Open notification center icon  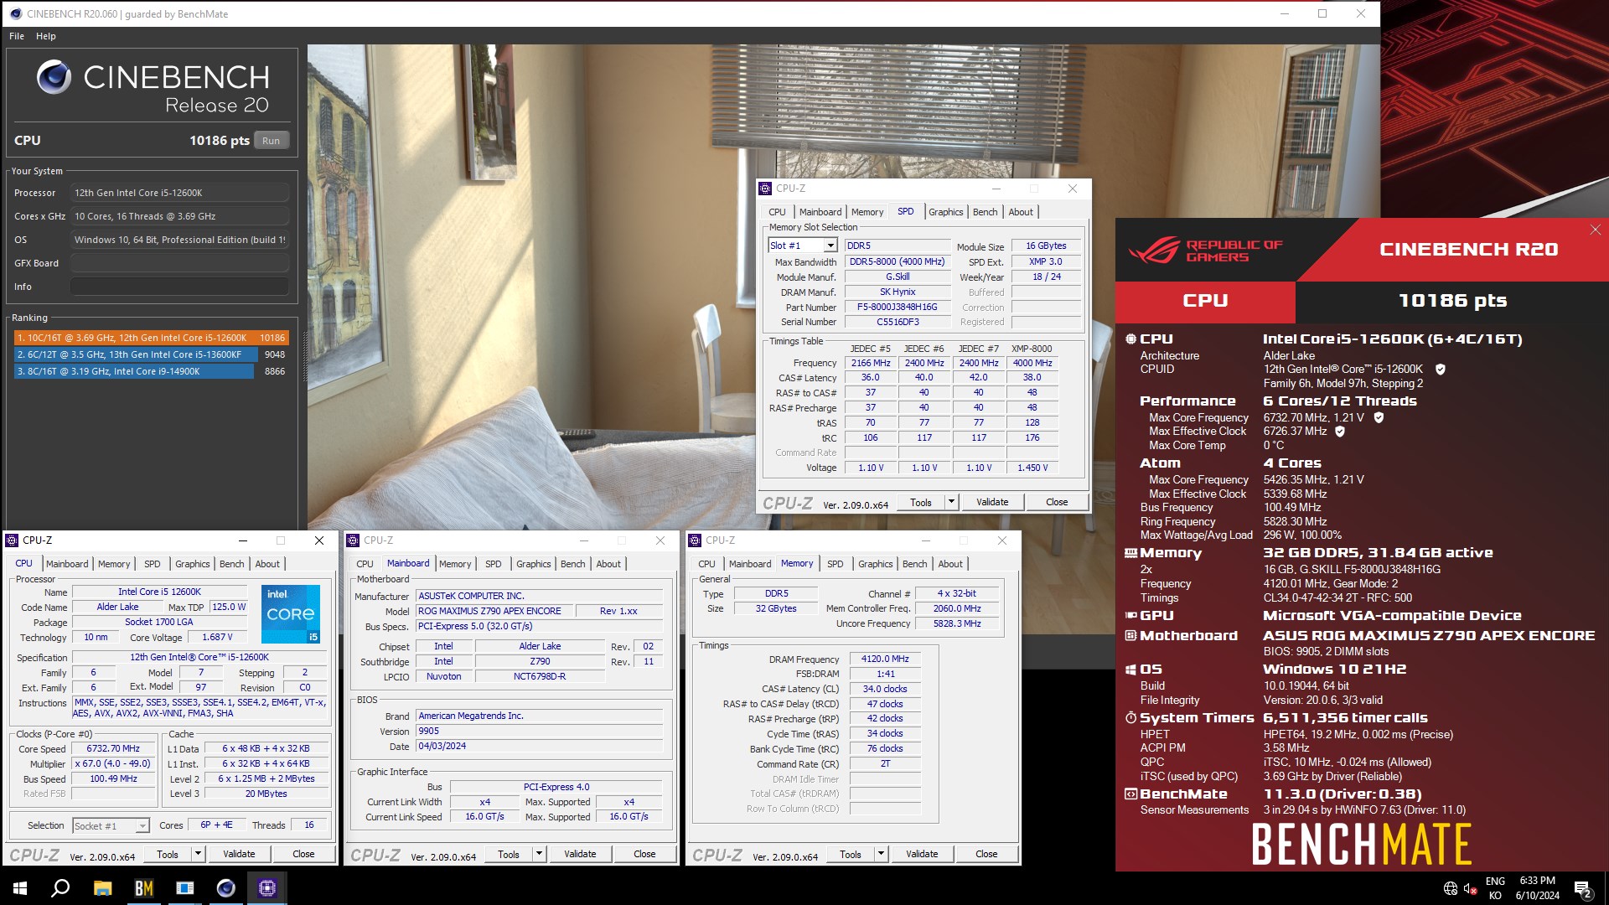[1582, 888]
